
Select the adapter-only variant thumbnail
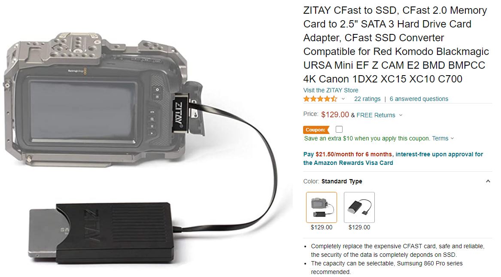tap(359, 207)
